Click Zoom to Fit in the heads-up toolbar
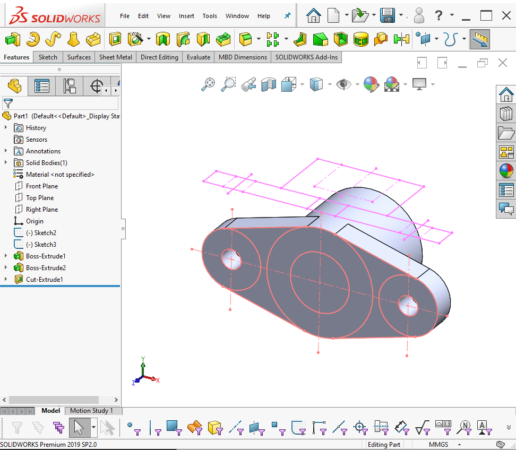Viewport: 516px width, 450px height. pyautogui.click(x=208, y=84)
